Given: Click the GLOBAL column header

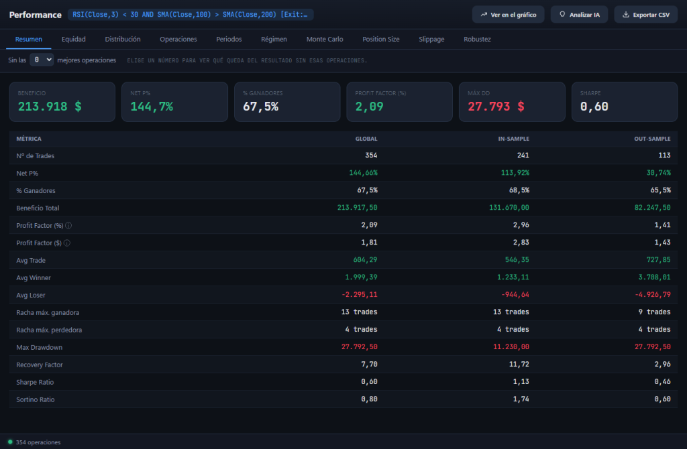Looking at the screenshot, I should tap(366, 139).
